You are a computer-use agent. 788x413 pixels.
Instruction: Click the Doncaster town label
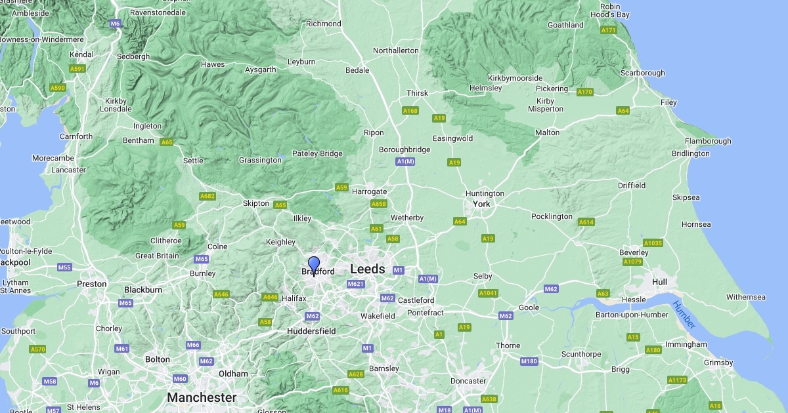pos(468,381)
